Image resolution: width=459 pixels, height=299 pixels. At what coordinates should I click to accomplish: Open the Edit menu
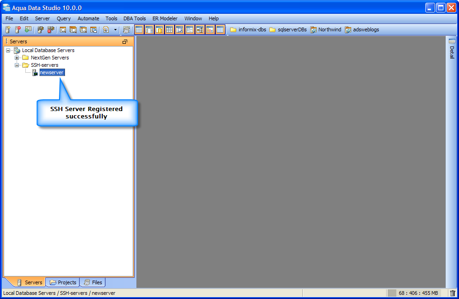(24, 18)
